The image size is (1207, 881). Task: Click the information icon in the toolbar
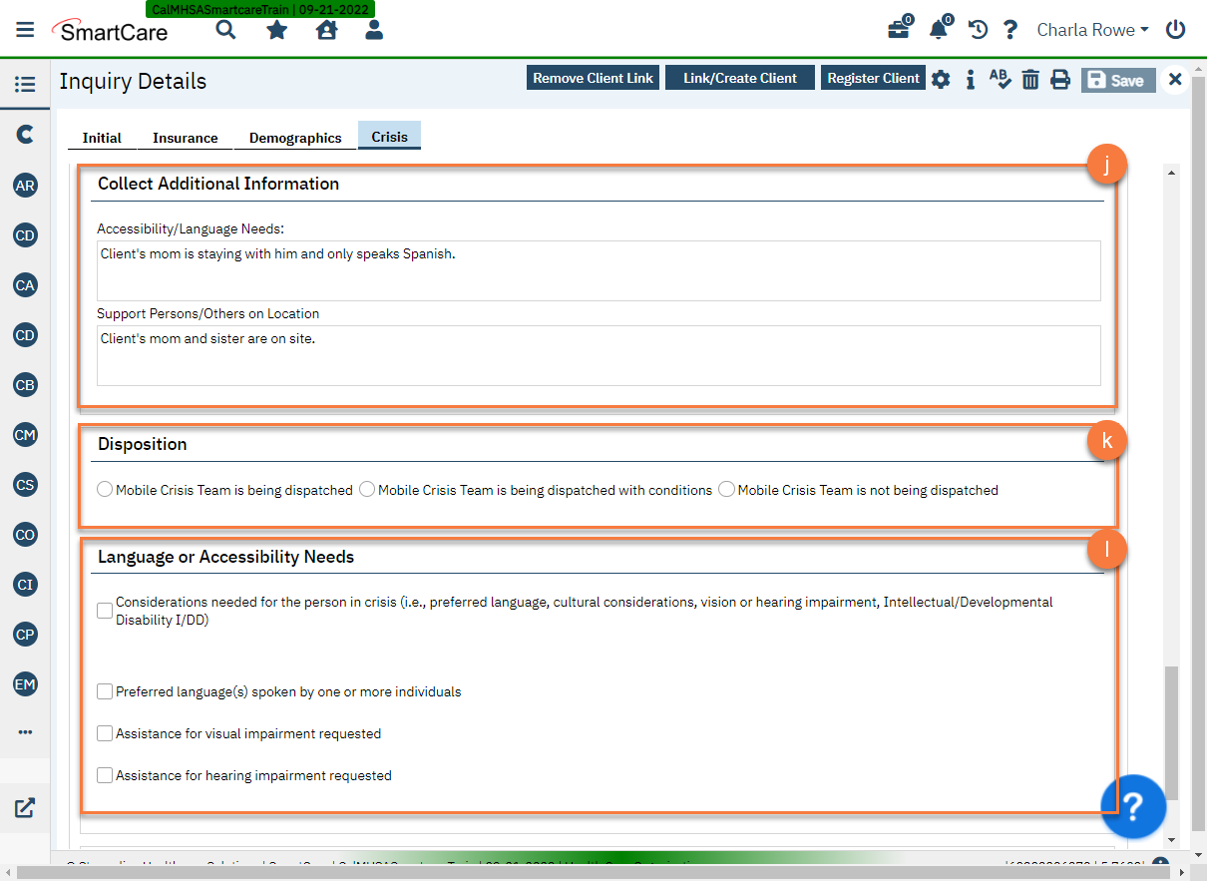point(971,79)
